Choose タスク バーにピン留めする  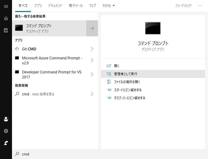tap(153, 98)
